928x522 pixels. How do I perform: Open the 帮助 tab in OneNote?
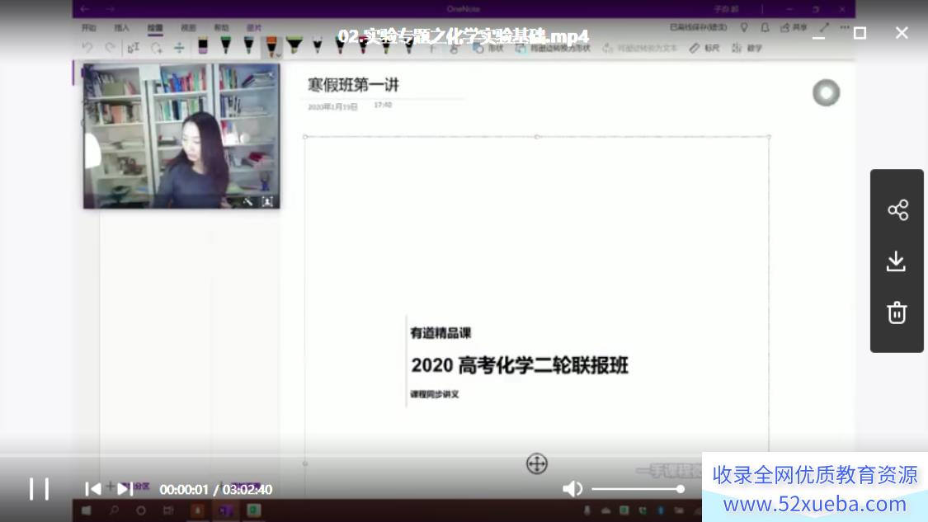[x=221, y=28]
